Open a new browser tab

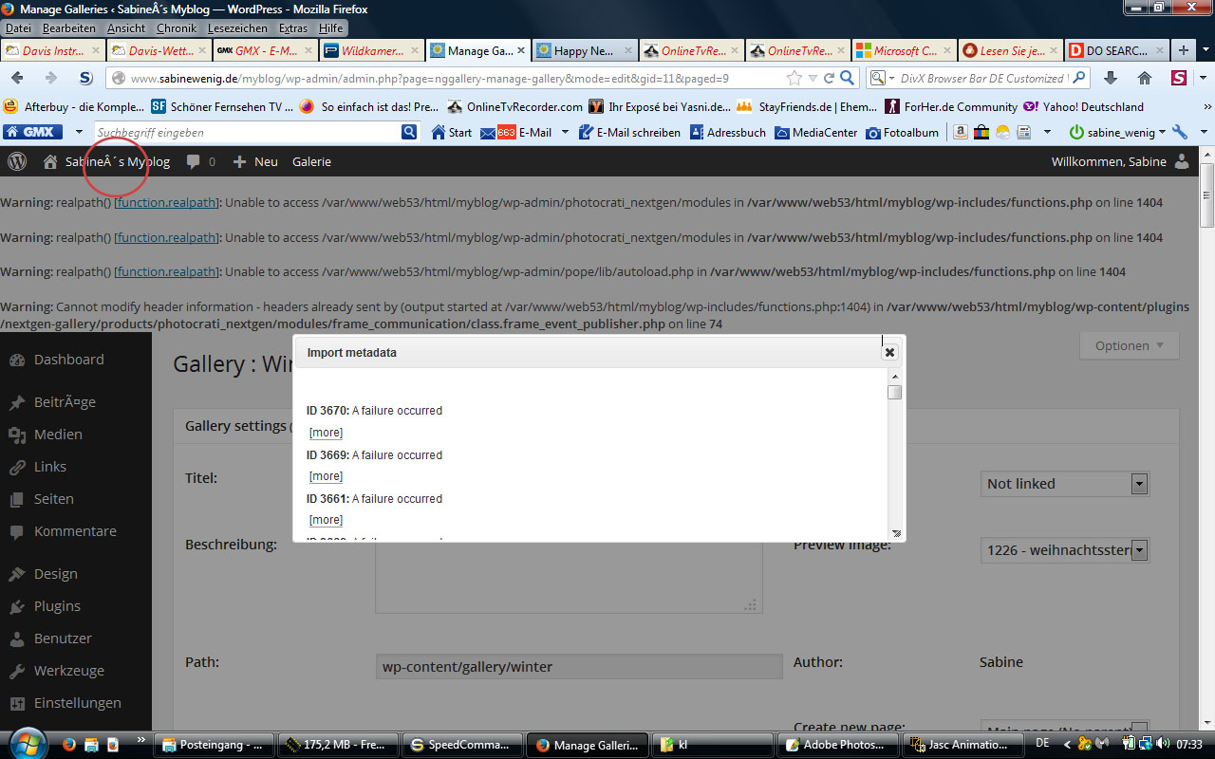[x=1183, y=51]
